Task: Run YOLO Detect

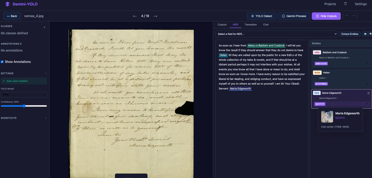Action: coord(261,16)
